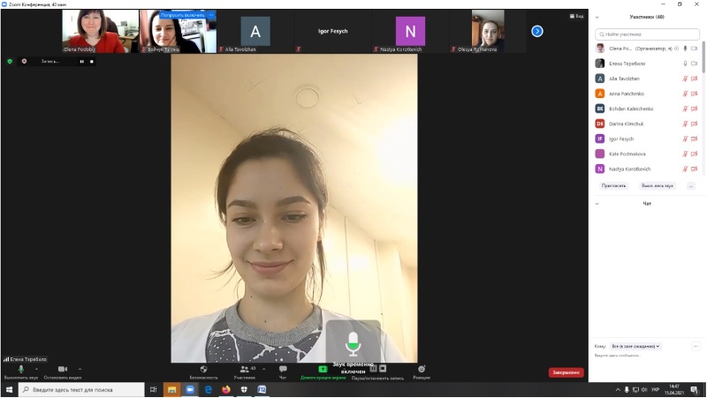
Task: Request Anna Panchenko's video via camera icon
Action: point(694,94)
